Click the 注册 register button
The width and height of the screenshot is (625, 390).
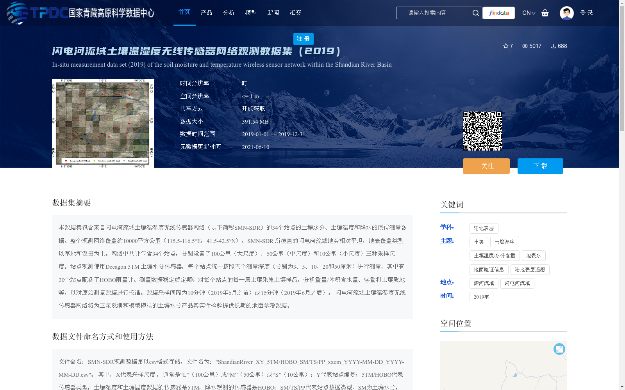(304, 39)
